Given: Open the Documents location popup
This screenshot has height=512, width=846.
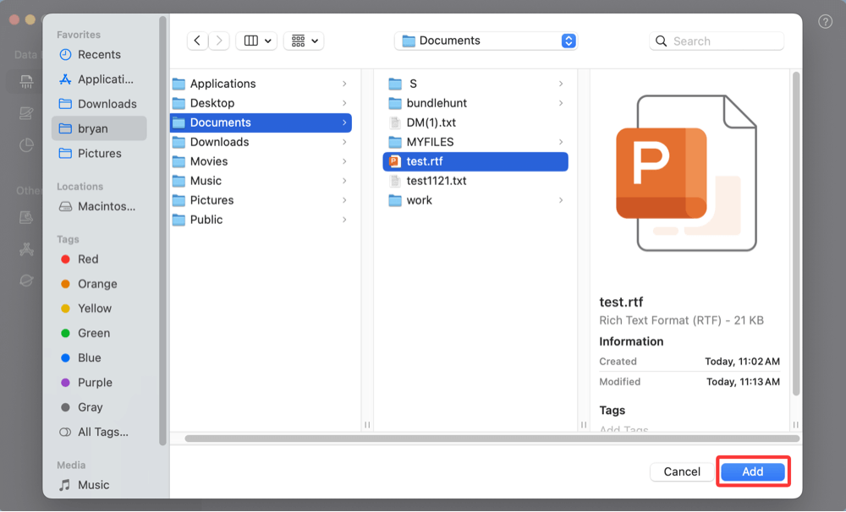Looking at the screenshot, I should tap(486, 41).
